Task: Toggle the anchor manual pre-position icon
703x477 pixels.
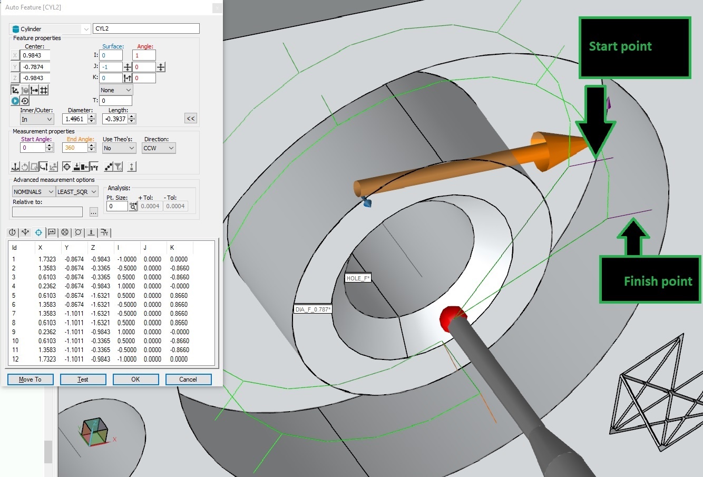Action: 15,167
